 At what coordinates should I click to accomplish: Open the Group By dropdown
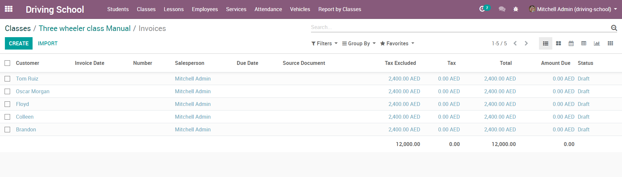(359, 43)
